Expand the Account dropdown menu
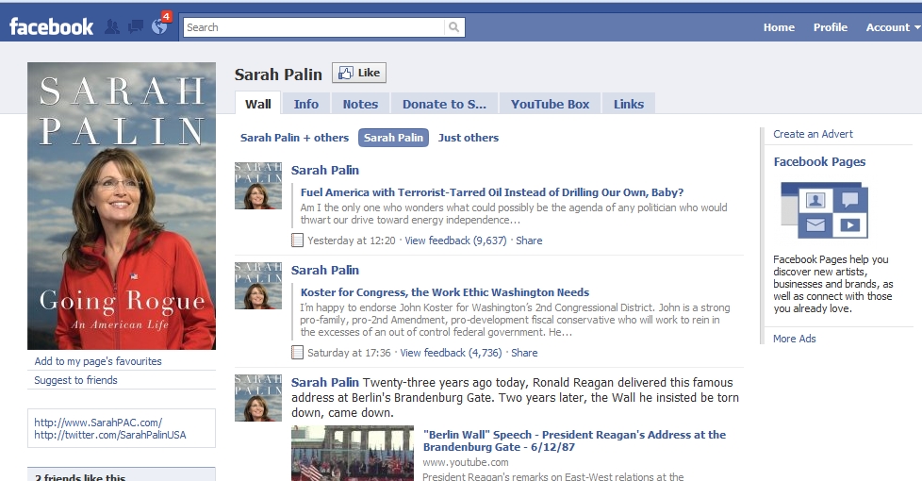 (x=892, y=27)
